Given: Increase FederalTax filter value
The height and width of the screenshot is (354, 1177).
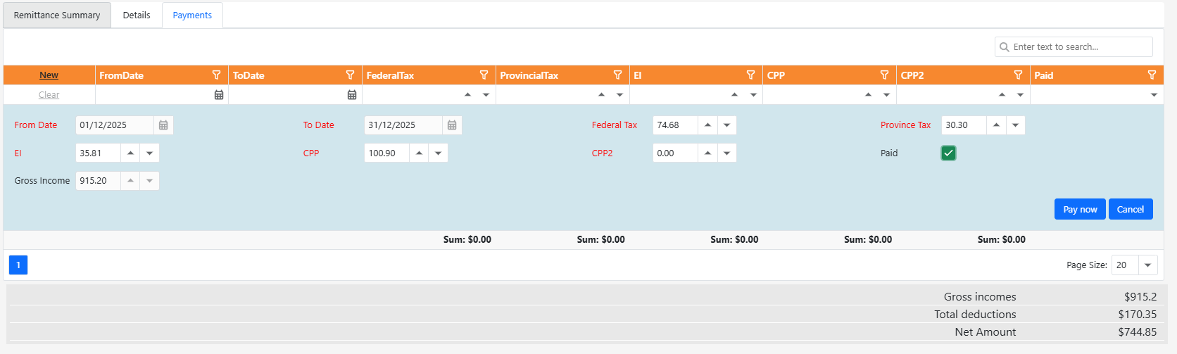Looking at the screenshot, I should pos(467,94).
